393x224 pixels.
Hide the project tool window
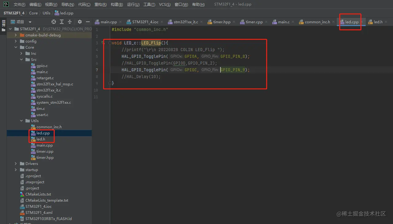click(x=88, y=22)
